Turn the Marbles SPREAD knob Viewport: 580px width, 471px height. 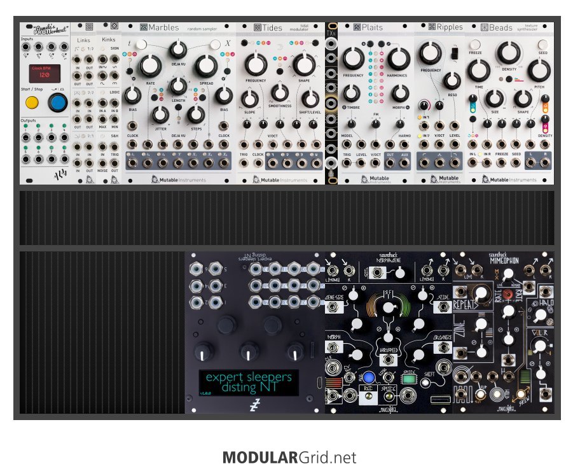pos(206,66)
